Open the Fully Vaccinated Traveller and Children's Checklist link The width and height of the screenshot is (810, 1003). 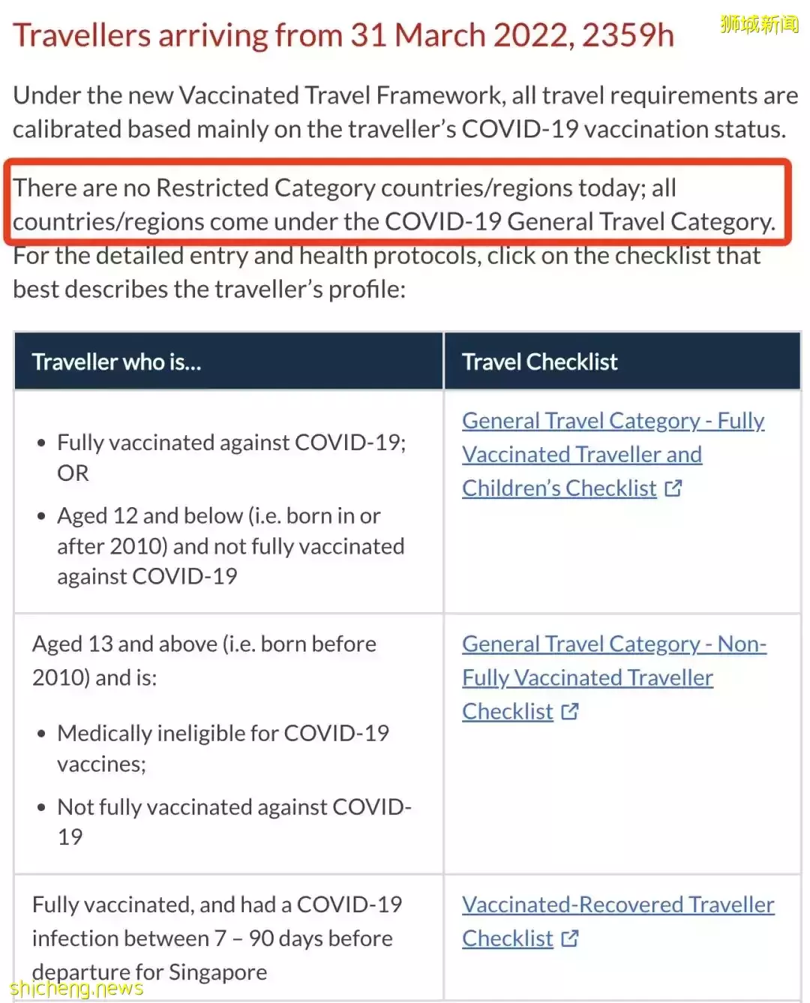tap(582, 454)
